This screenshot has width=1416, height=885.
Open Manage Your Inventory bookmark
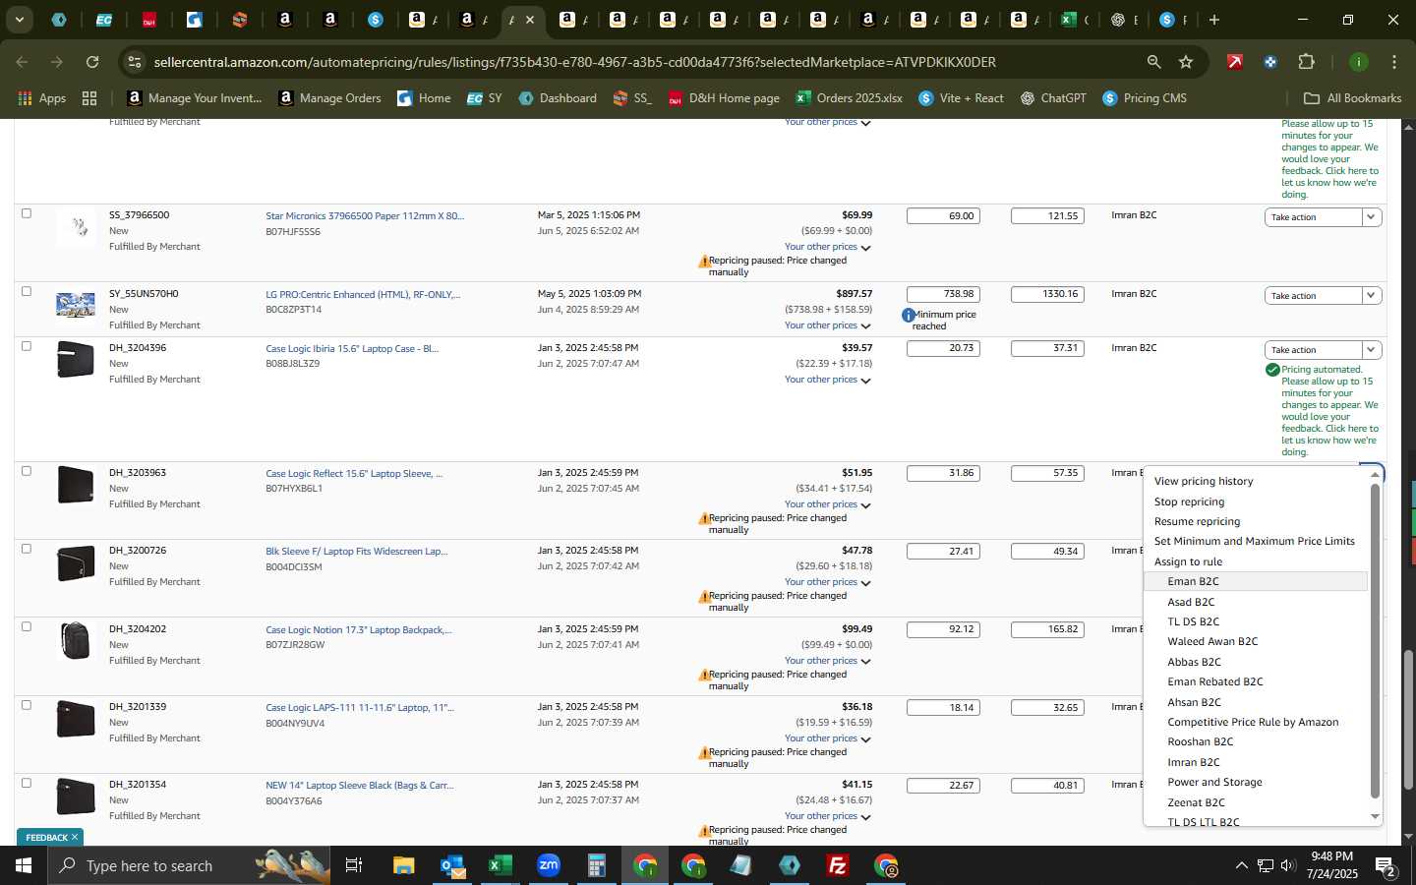pyautogui.click(x=195, y=98)
